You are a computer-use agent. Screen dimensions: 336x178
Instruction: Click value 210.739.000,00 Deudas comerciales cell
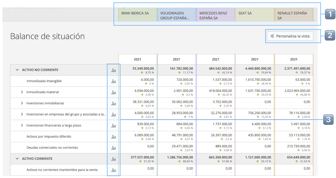point(299,146)
